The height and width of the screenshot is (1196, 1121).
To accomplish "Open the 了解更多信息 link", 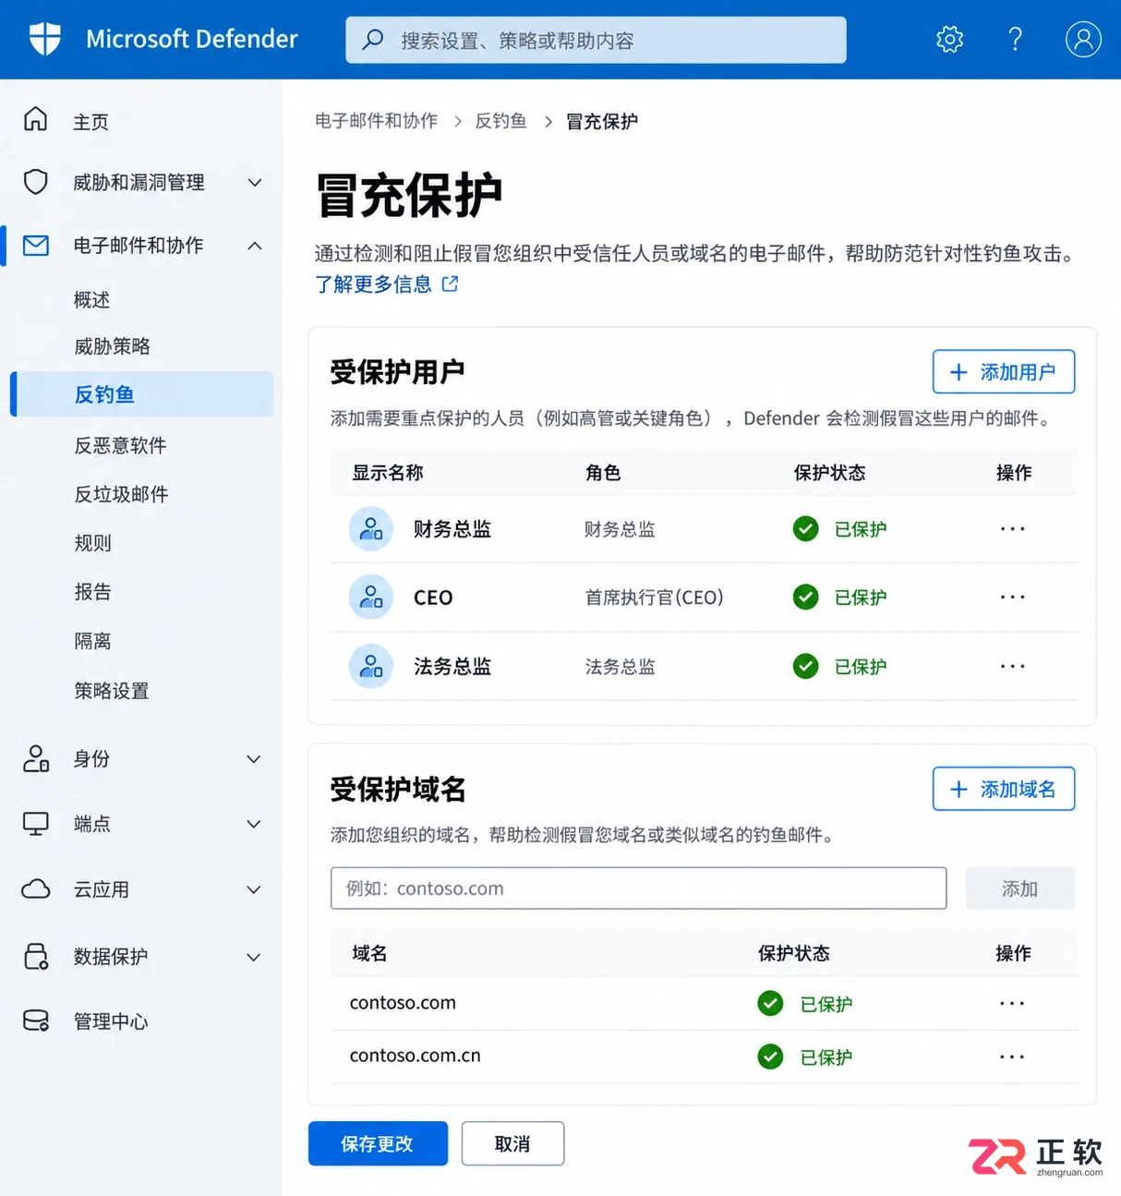I will [373, 284].
